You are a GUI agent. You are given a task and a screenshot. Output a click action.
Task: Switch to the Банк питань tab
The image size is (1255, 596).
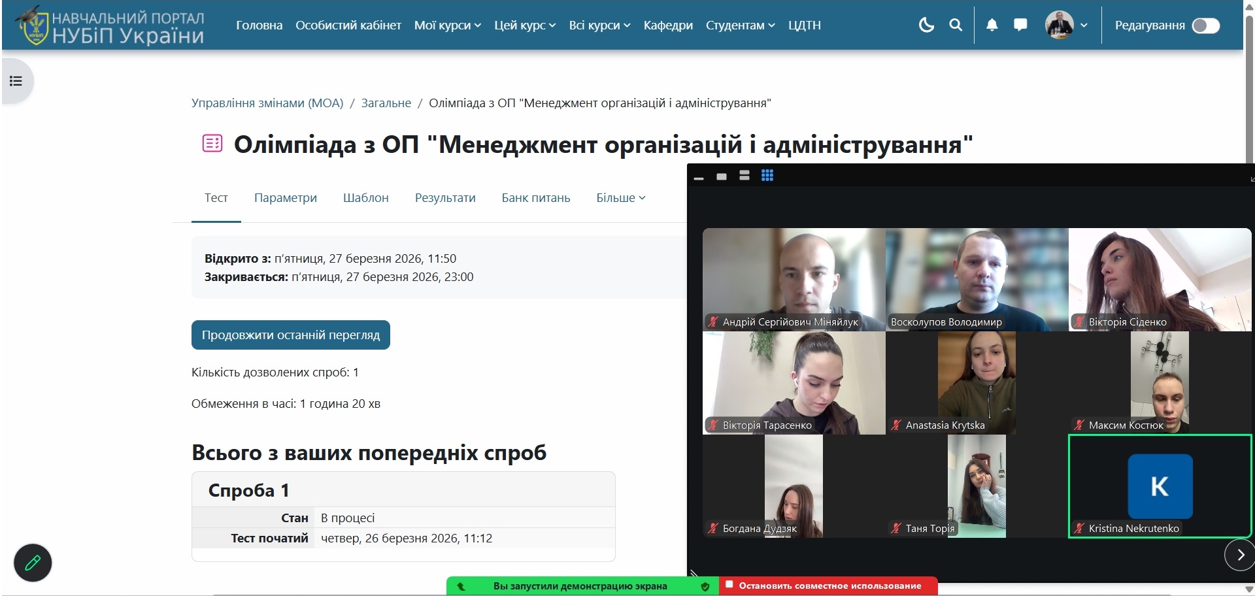(x=536, y=197)
